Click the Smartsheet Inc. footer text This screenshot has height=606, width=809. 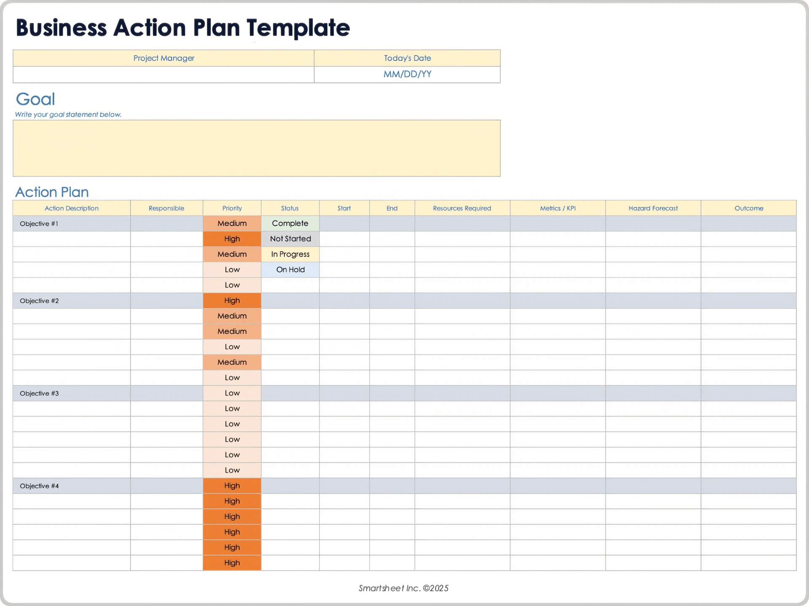pyautogui.click(x=403, y=588)
